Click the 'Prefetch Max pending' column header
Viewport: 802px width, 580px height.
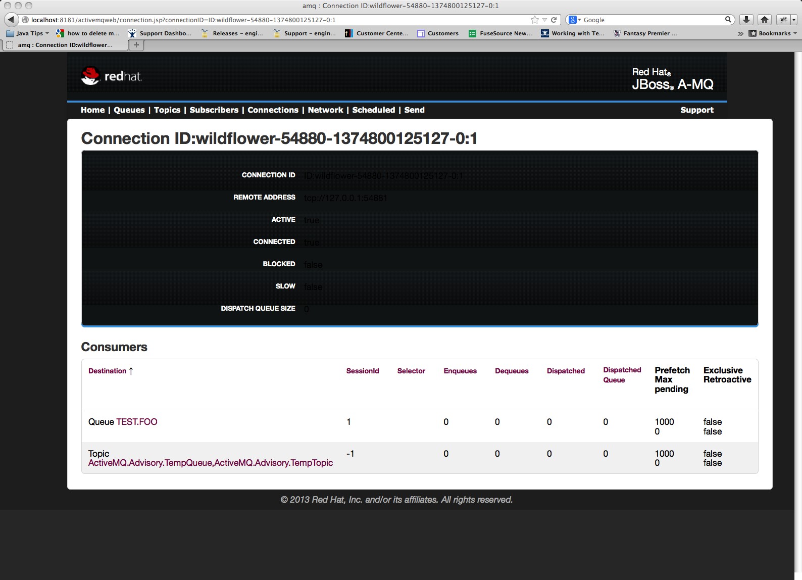coord(672,379)
